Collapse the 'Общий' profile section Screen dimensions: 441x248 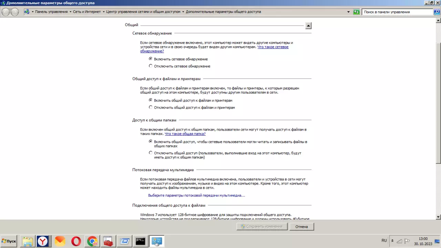[308, 25]
